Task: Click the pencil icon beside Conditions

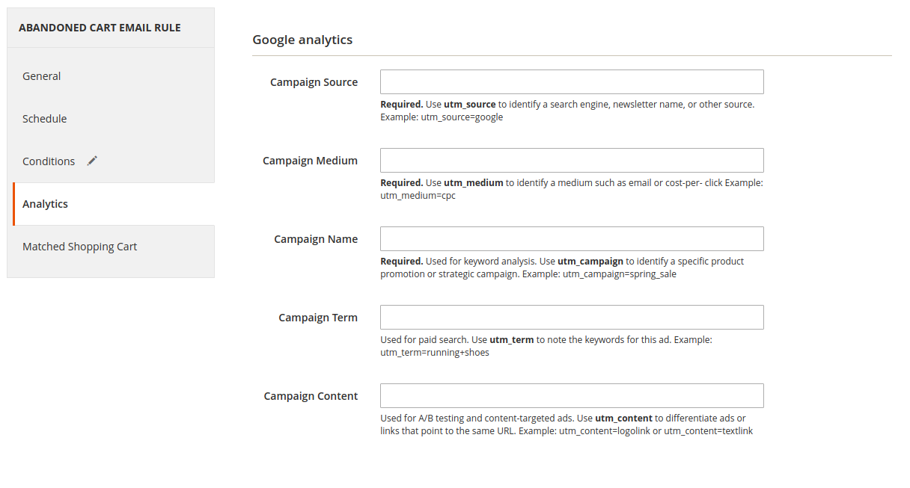Action: (x=92, y=161)
